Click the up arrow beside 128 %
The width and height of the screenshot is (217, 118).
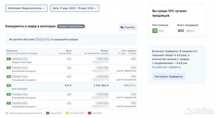[x=193, y=31]
